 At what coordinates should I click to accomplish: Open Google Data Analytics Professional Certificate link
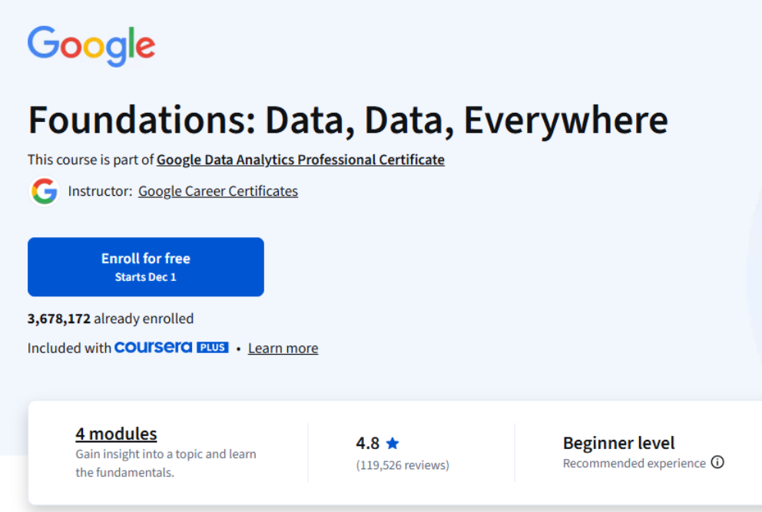pyautogui.click(x=300, y=160)
